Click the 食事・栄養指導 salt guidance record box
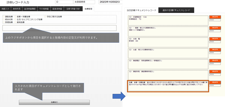 [168, 86]
